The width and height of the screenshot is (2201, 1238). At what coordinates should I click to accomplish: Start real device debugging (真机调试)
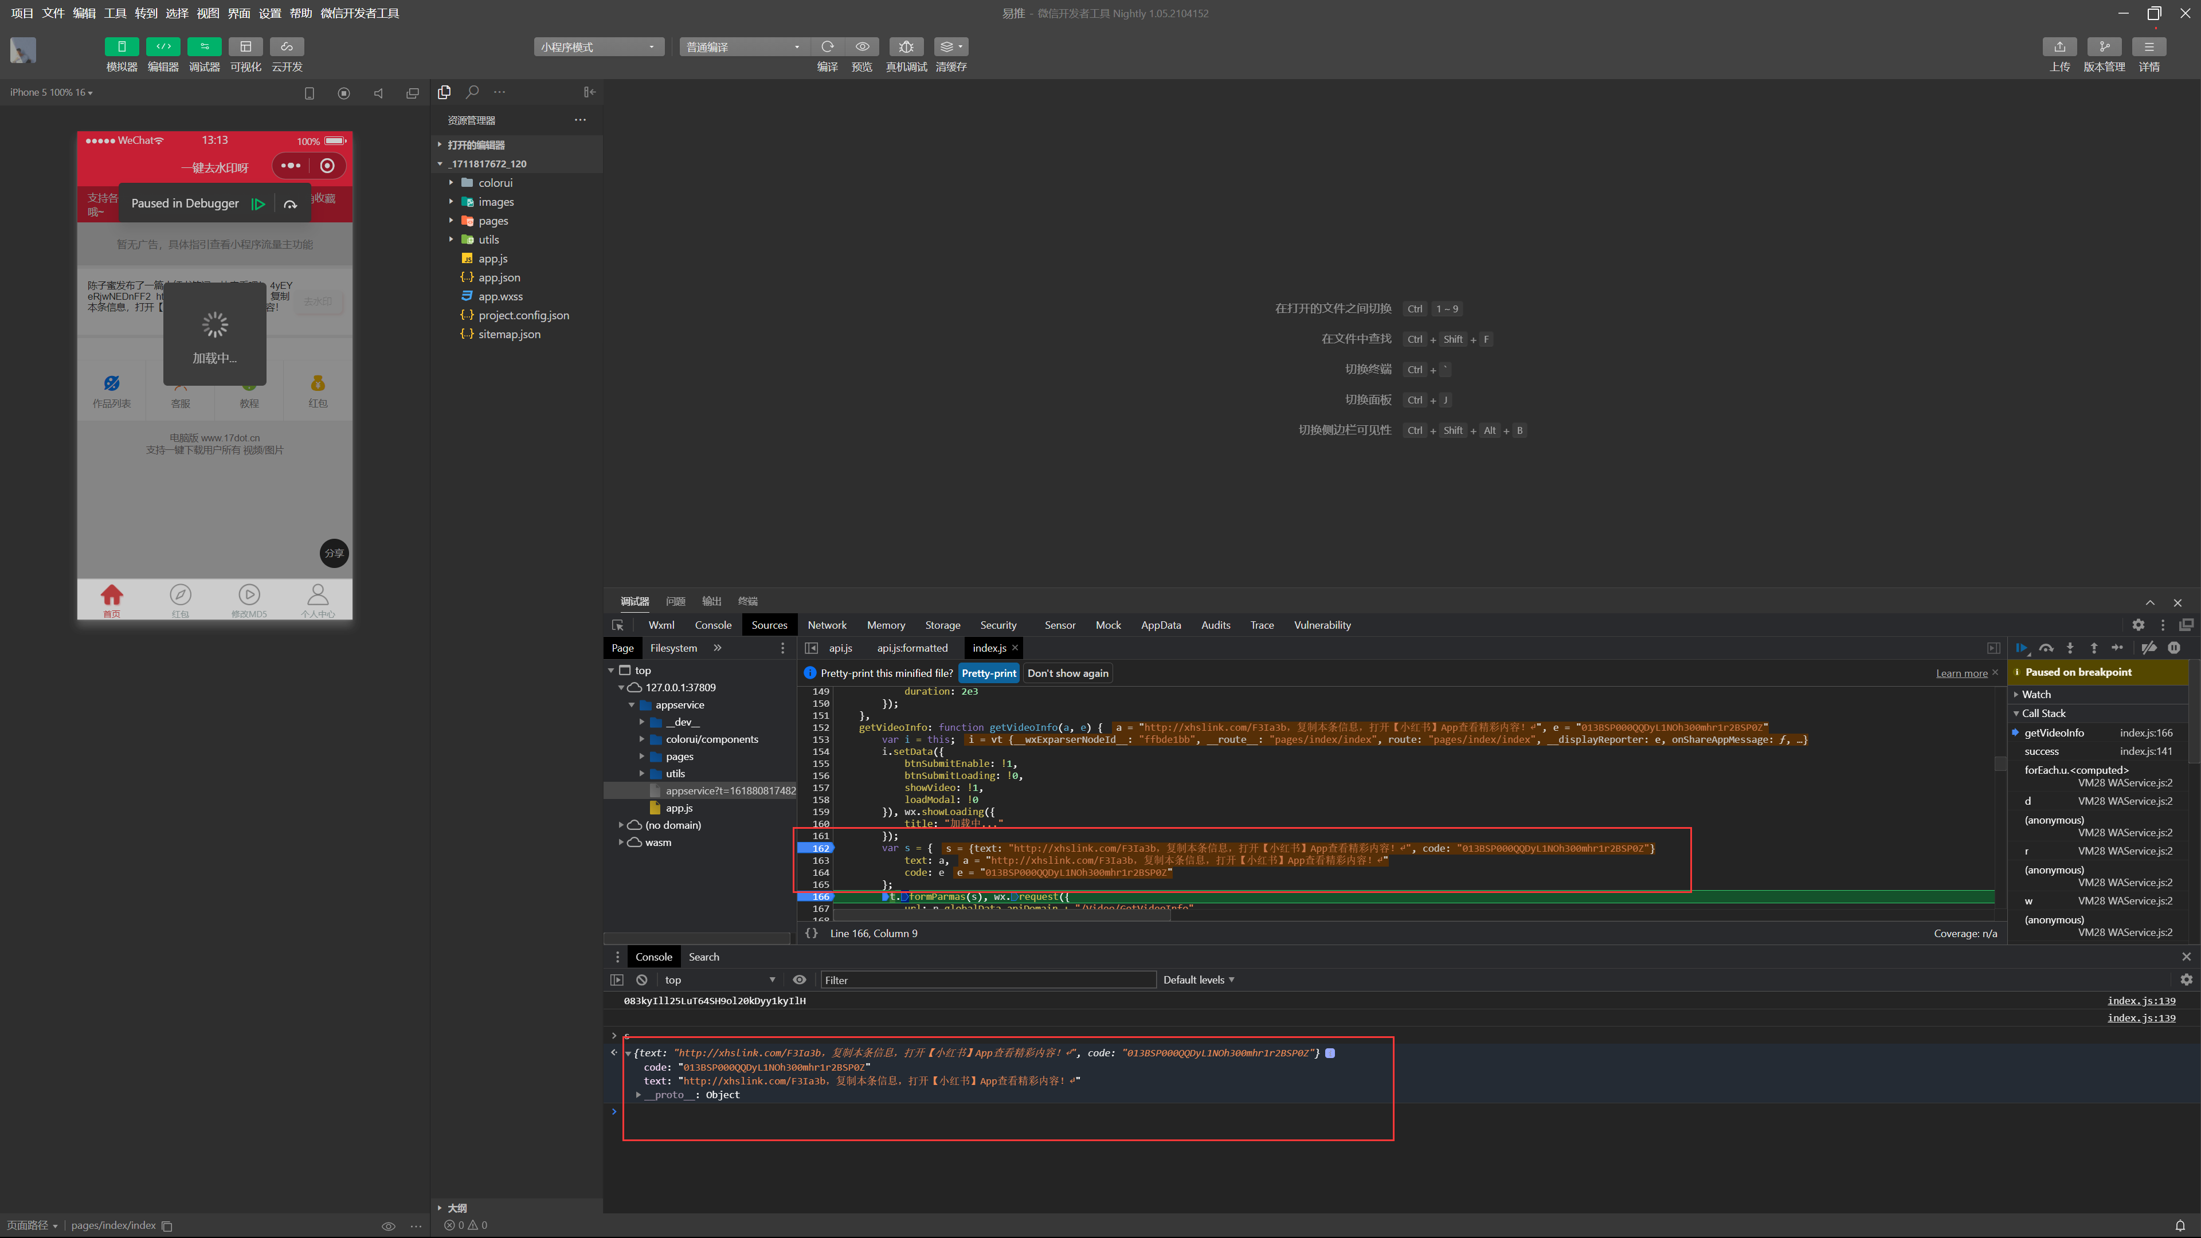click(907, 46)
